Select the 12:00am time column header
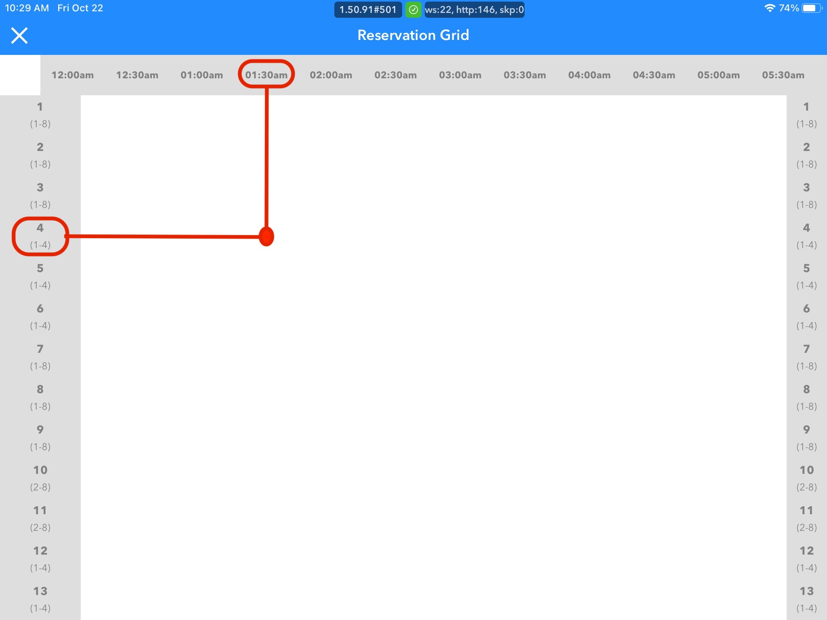The image size is (827, 620). 73,75
